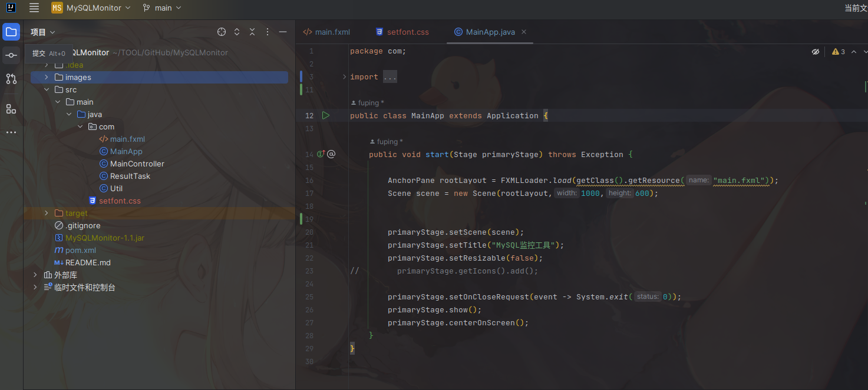Viewport: 868px width, 390px height.
Task: Click the "MySQL监控工具" title string
Action: (x=522, y=245)
